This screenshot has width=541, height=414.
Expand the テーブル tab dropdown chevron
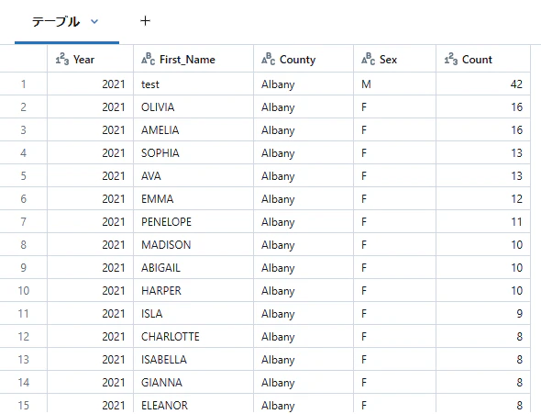point(94,22)
